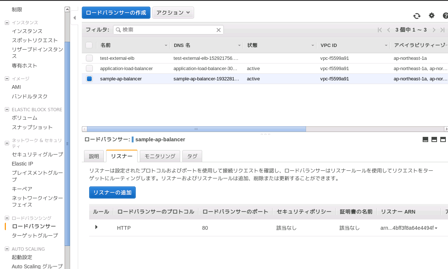This screenshot has width=448, height=269.
Task: Jump to the last page of results
Action: click(442, 30)
